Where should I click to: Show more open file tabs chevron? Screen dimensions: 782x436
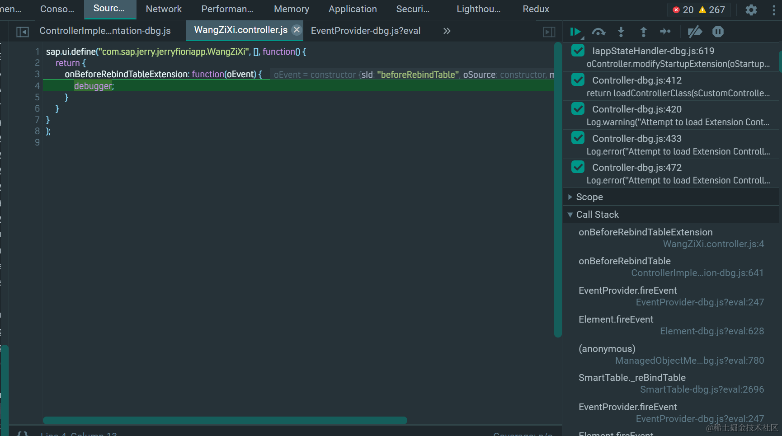[x=447, y=31]
